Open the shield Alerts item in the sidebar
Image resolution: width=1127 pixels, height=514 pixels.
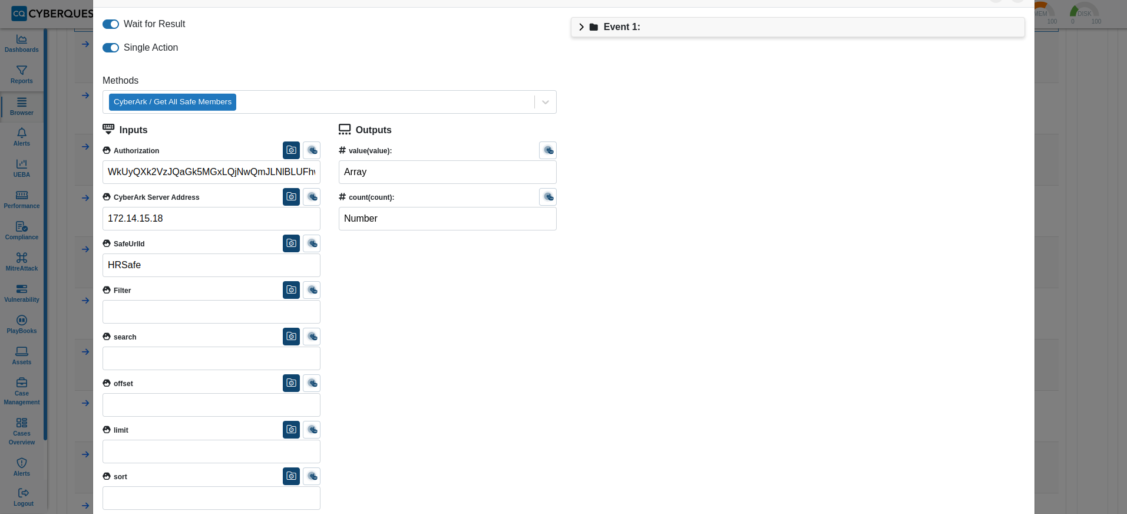coord(22,467)
